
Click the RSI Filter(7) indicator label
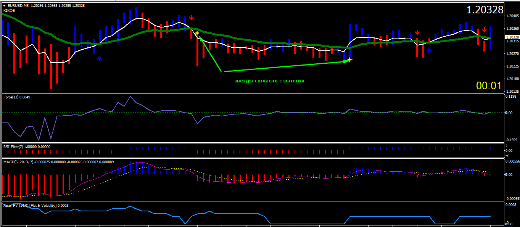click(x=26, y=147)
